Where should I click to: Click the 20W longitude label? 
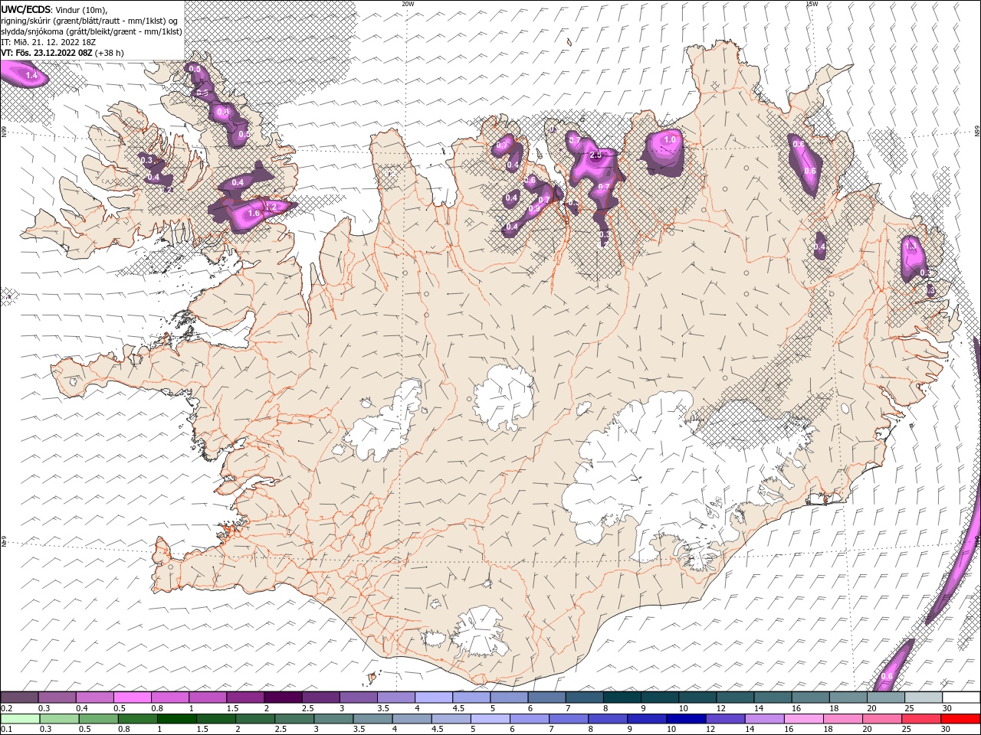[408, 4]
